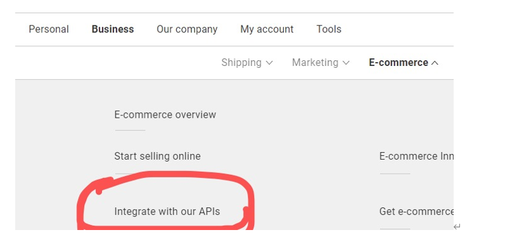This screenshot has height=237, width=517.
Task: Click the down arrow beside Marketing
Action: tap(346, 63)
